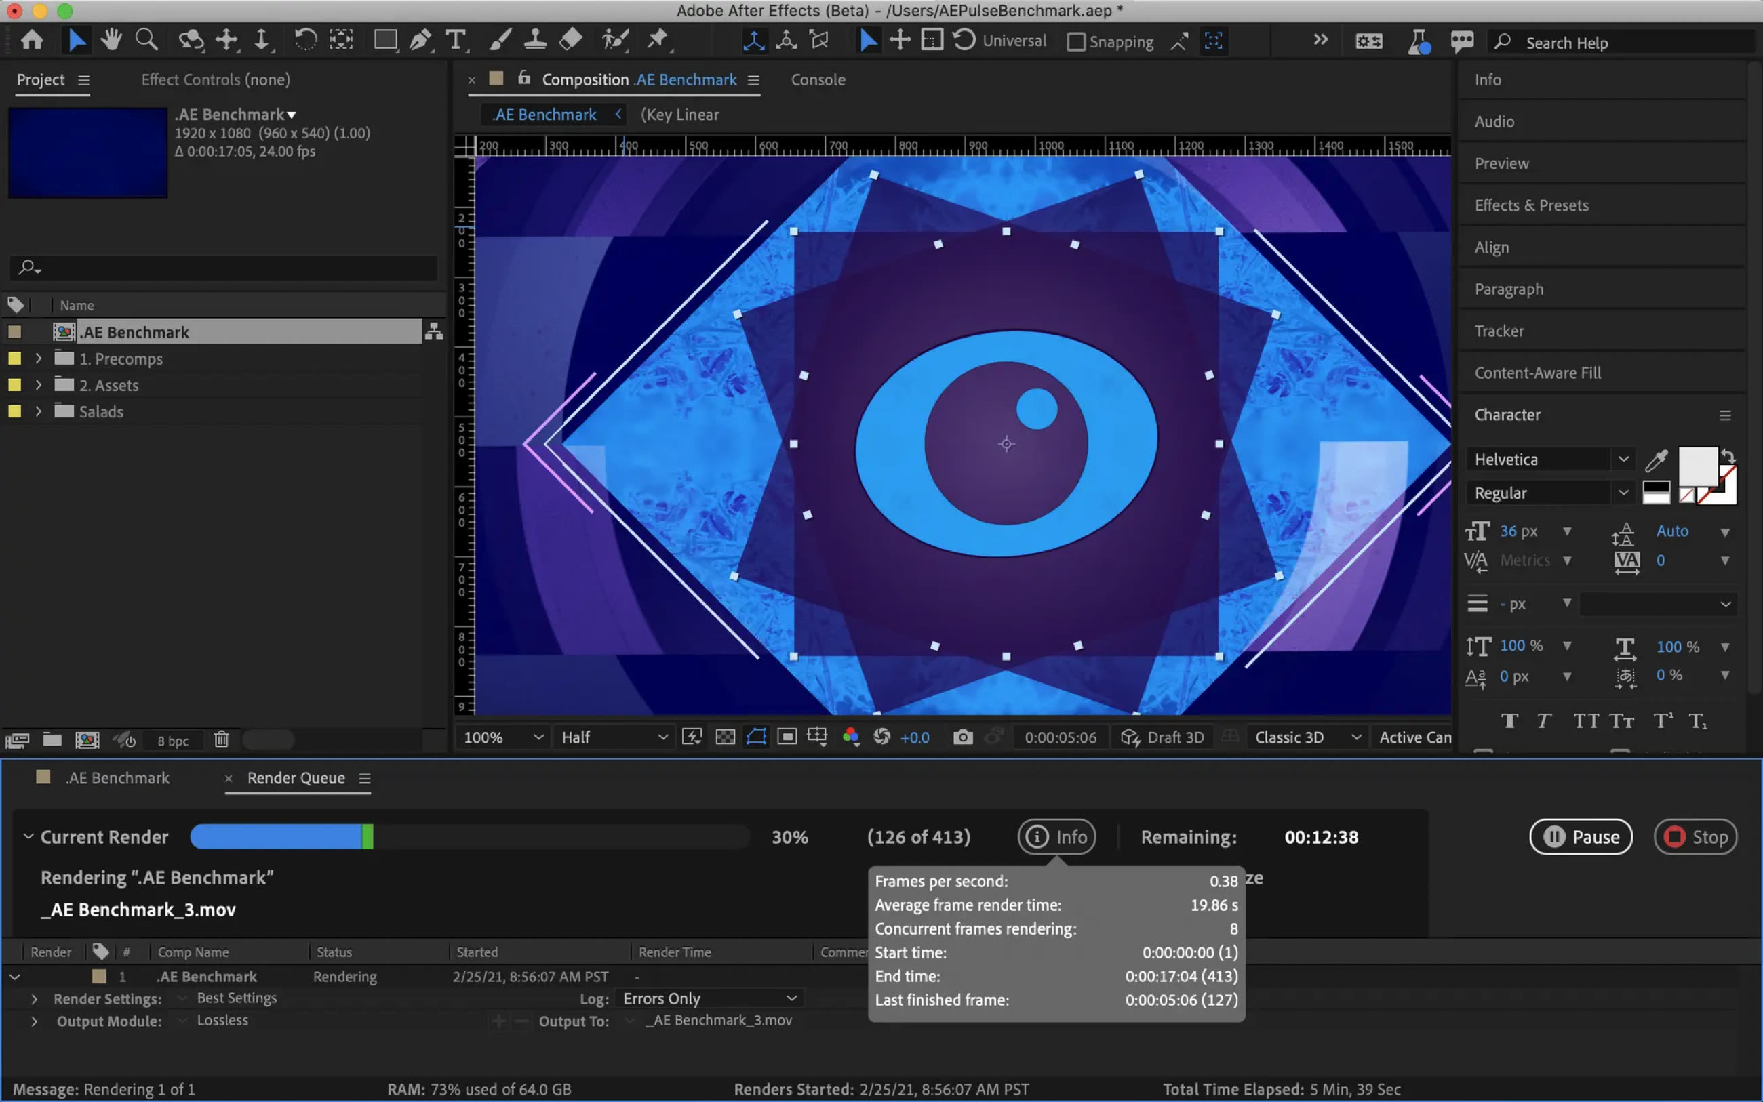
Task: Click the Tracker panel icon
Action: click(x=1500, y=331)
